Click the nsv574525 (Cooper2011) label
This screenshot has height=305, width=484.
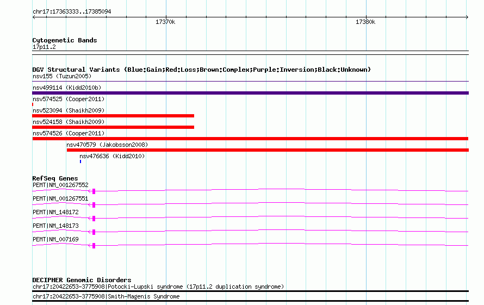coord(69,99)
